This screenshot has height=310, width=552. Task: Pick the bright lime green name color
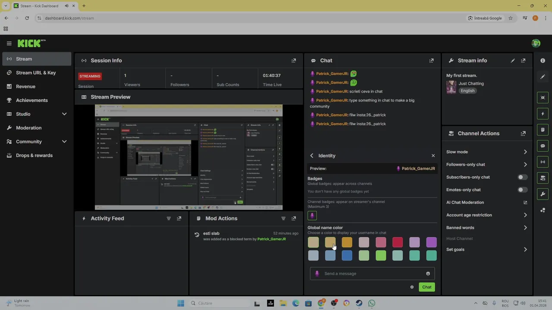381,256
